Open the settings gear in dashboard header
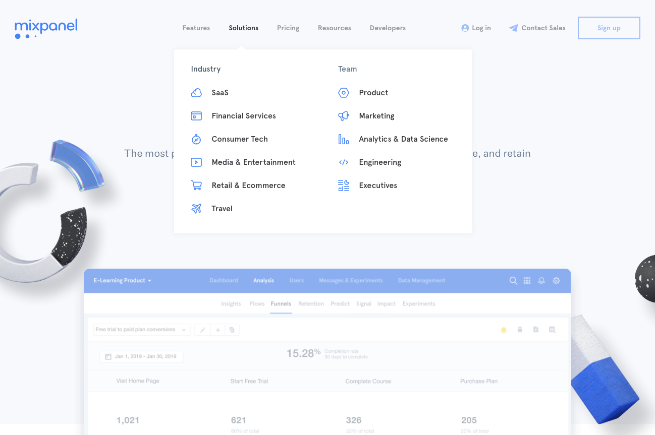This screenshot has height=435, width=655. point(556,281)
